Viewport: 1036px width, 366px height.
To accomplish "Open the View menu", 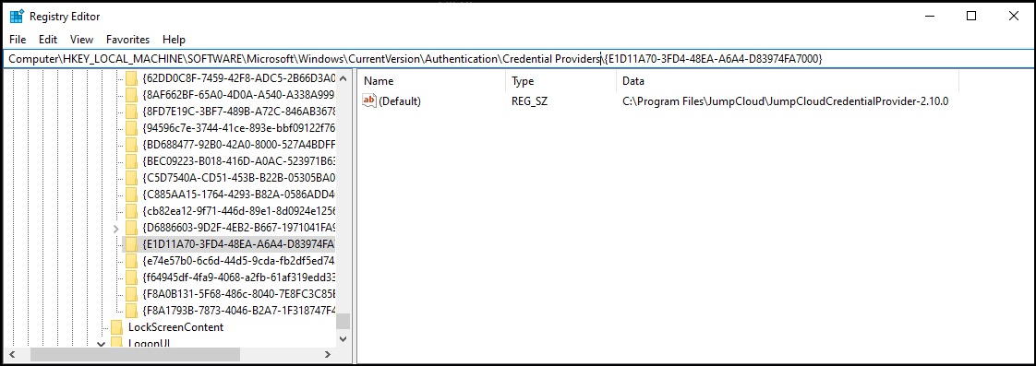I will pos(82,40).
